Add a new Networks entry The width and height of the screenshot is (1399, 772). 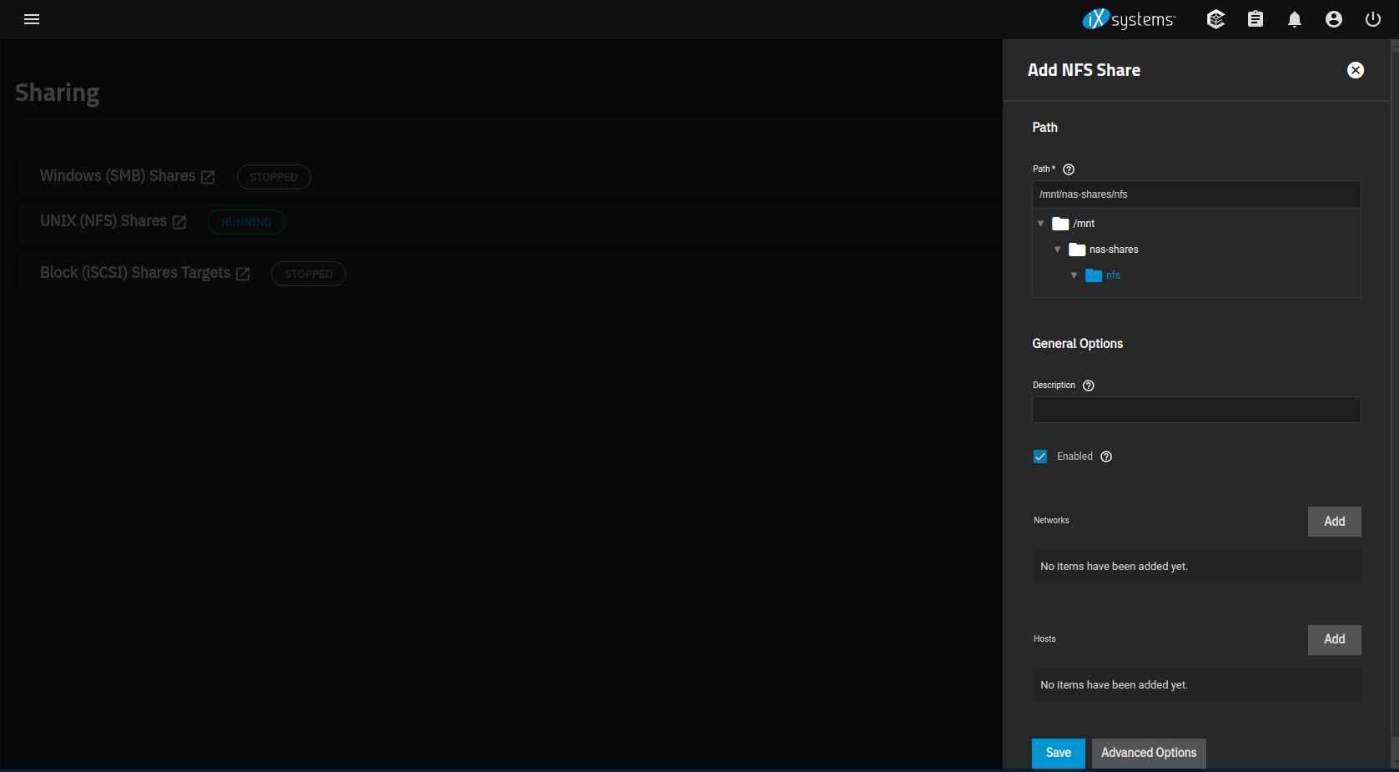(1333, 522)
